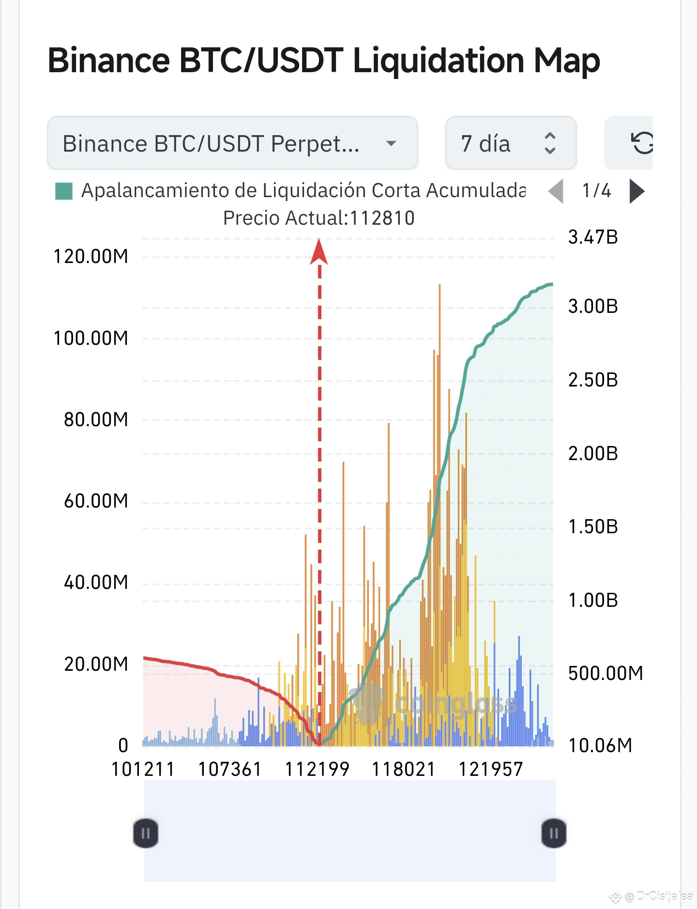The image size is (697, 909).
Task: Go to previous legend page arrow
Action: 556,191
